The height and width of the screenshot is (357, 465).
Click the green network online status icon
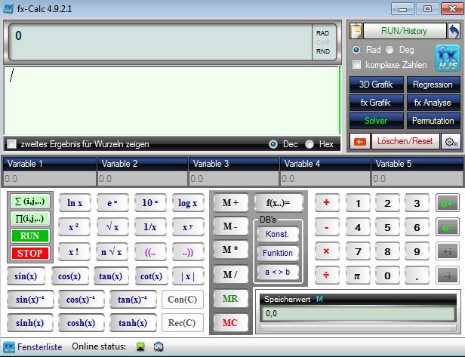140,346
